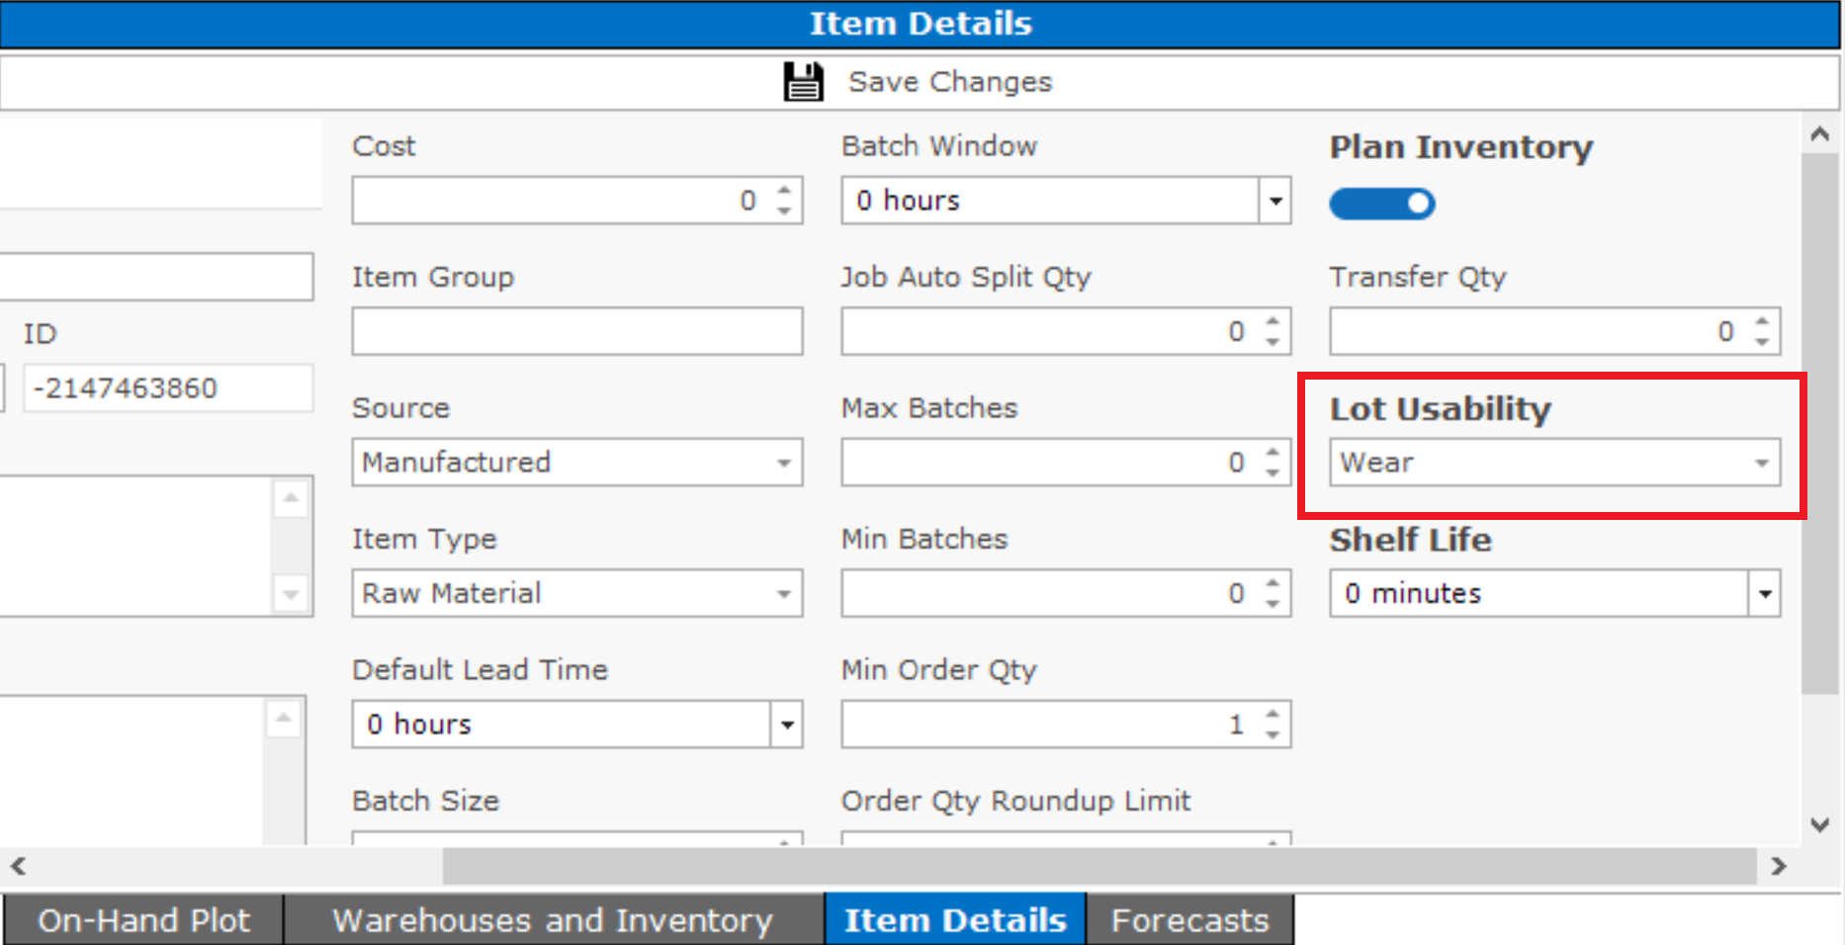Click the upper text box scroll-down arrow
This screenshot has width=1845, height=945.
pyautogui.click(x=291, y=594)
